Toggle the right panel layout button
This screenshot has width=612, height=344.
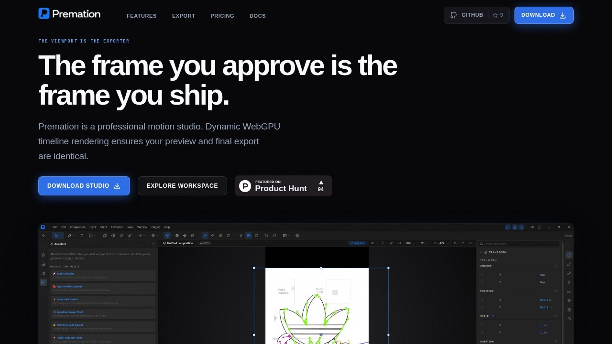[521, 227]
